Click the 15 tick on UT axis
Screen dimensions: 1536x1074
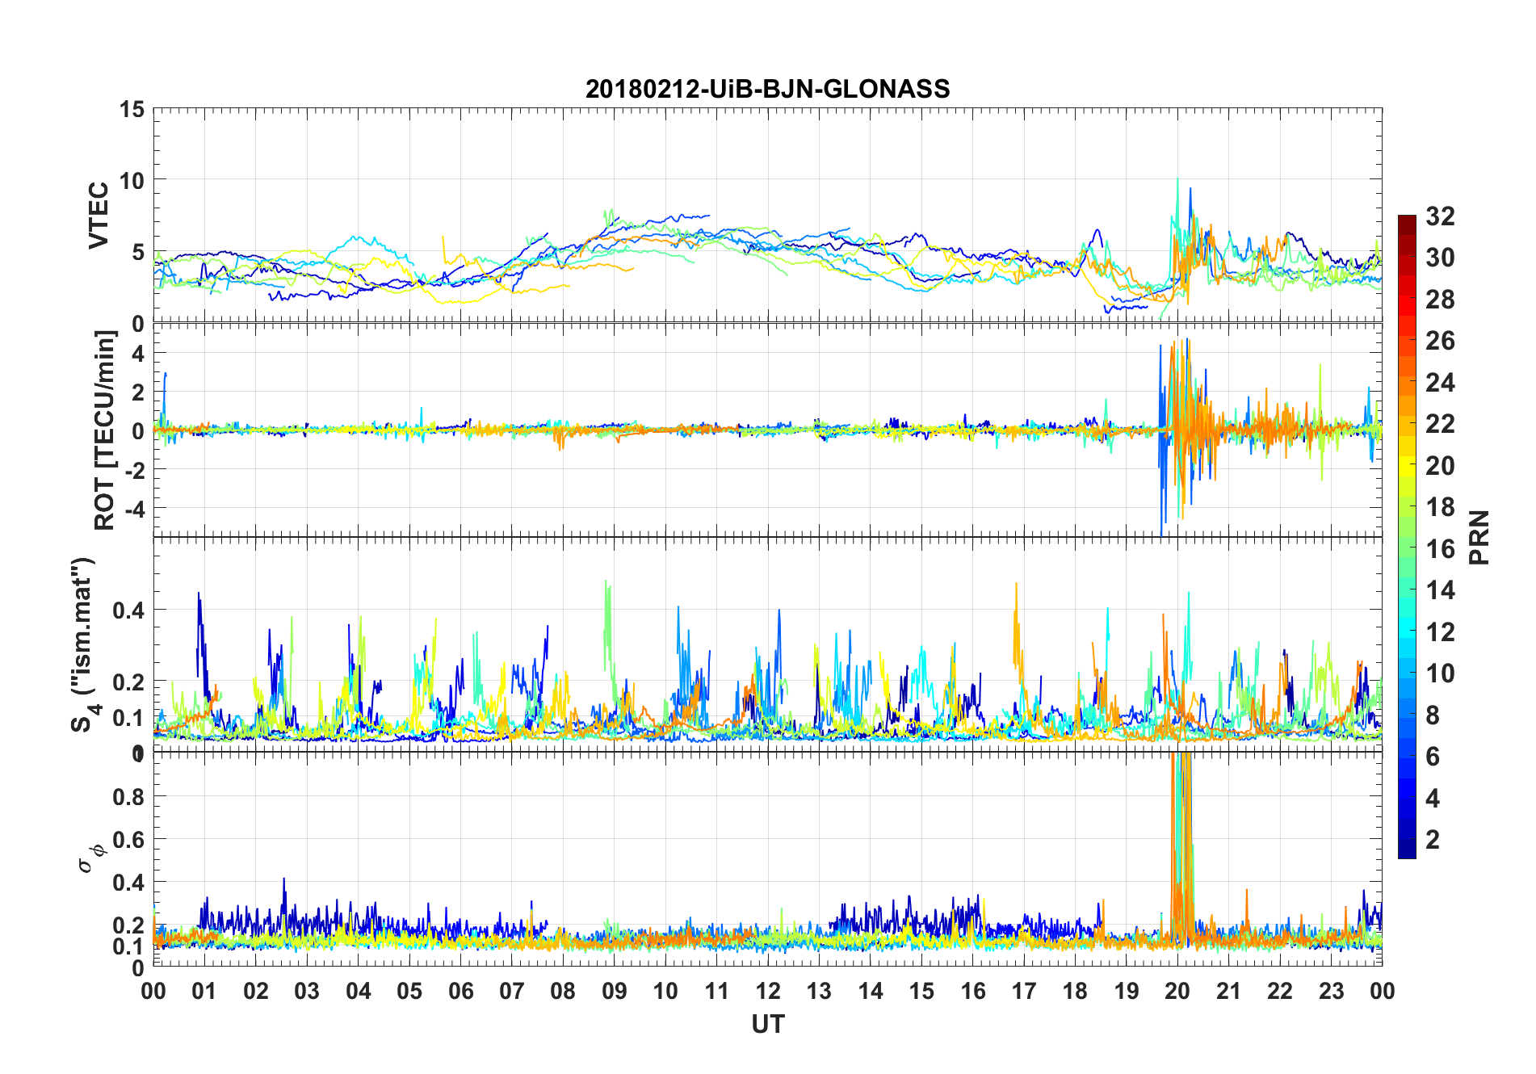pos(921,991)
